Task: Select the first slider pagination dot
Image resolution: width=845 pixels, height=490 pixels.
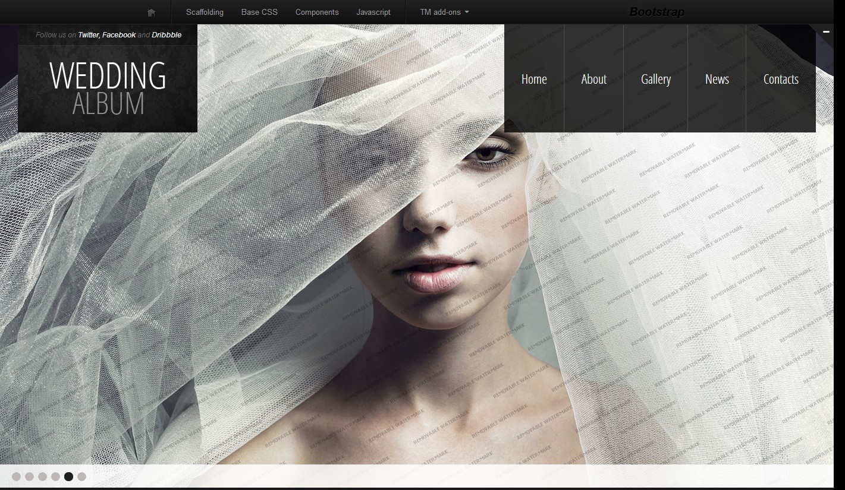Action: [16, 476]
